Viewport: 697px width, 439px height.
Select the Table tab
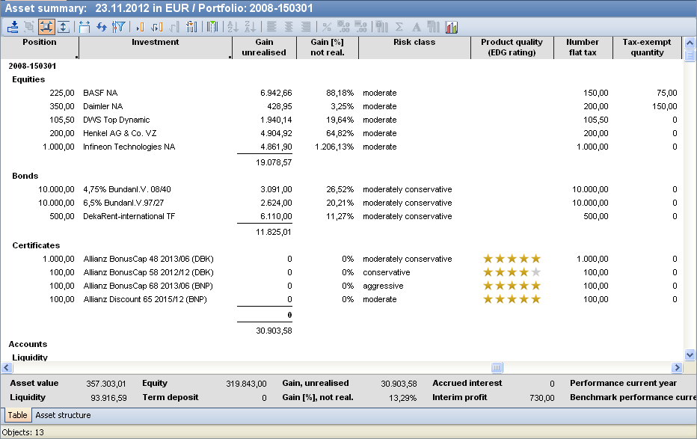[x=16, y=415]
